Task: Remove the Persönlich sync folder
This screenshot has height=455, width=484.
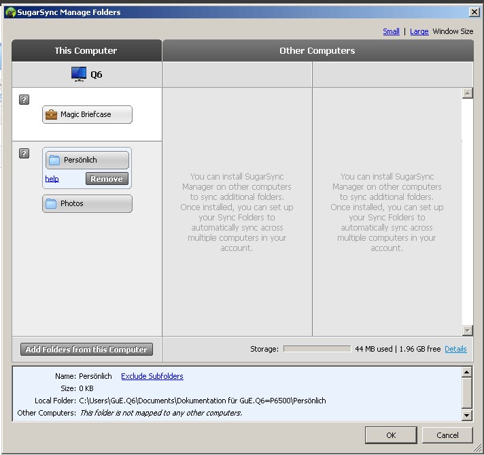Action: tap(107, 179)
